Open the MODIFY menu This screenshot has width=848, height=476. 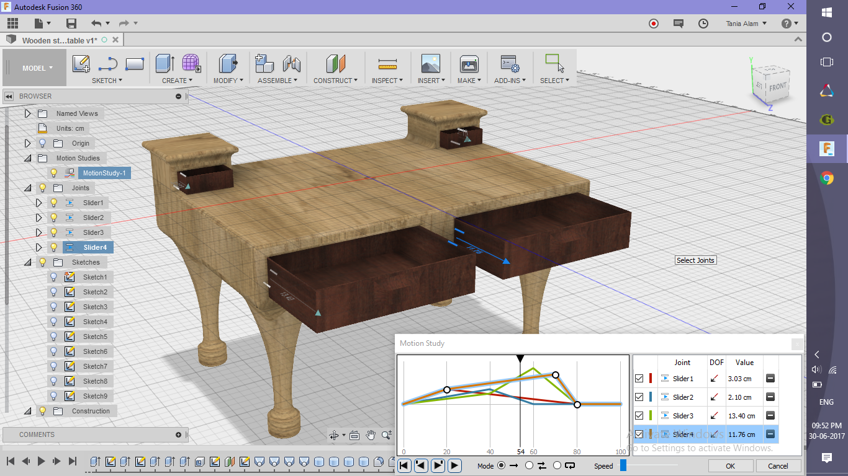pyautogui.click(x=228, y=81)
